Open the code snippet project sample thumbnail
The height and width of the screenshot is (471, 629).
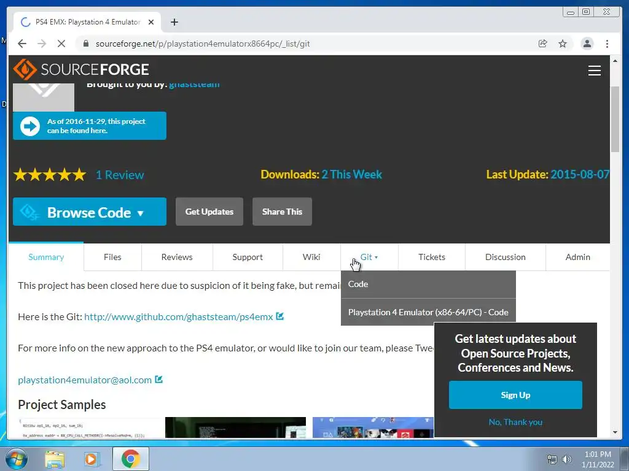click(89, 427)
